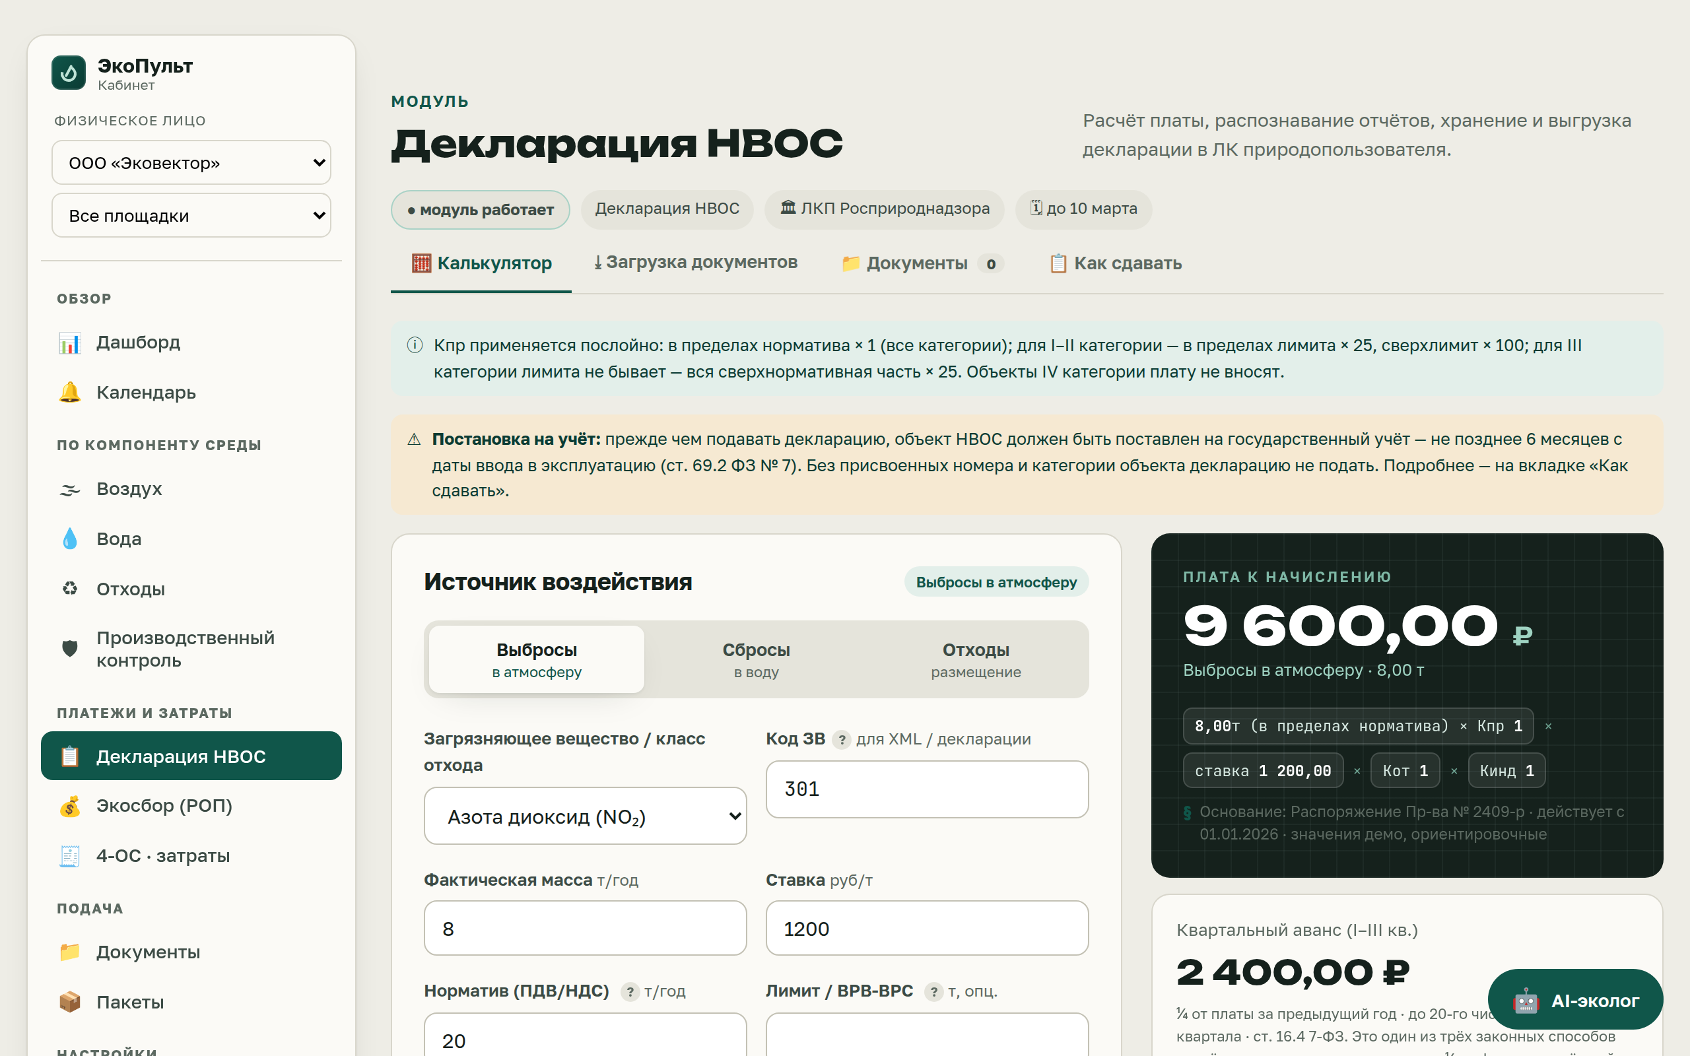The image size is (1690, 1056).
Task: Click the Производственный контроль shield icon
Action: pyautogui.click(x=70, y=649)
